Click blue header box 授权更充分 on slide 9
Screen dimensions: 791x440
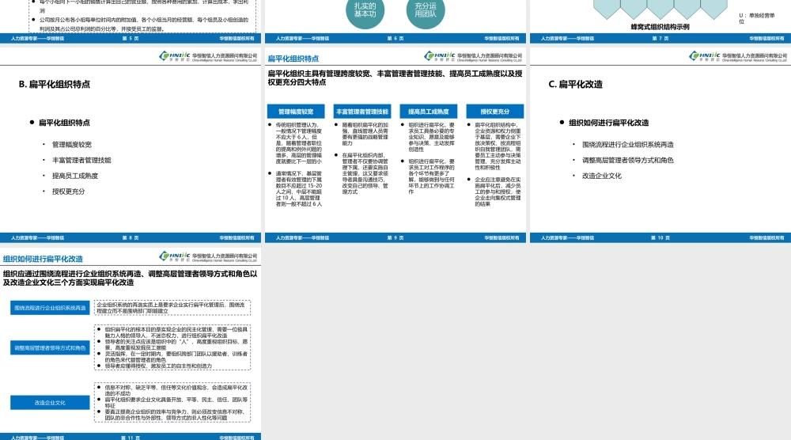point(495,112)
